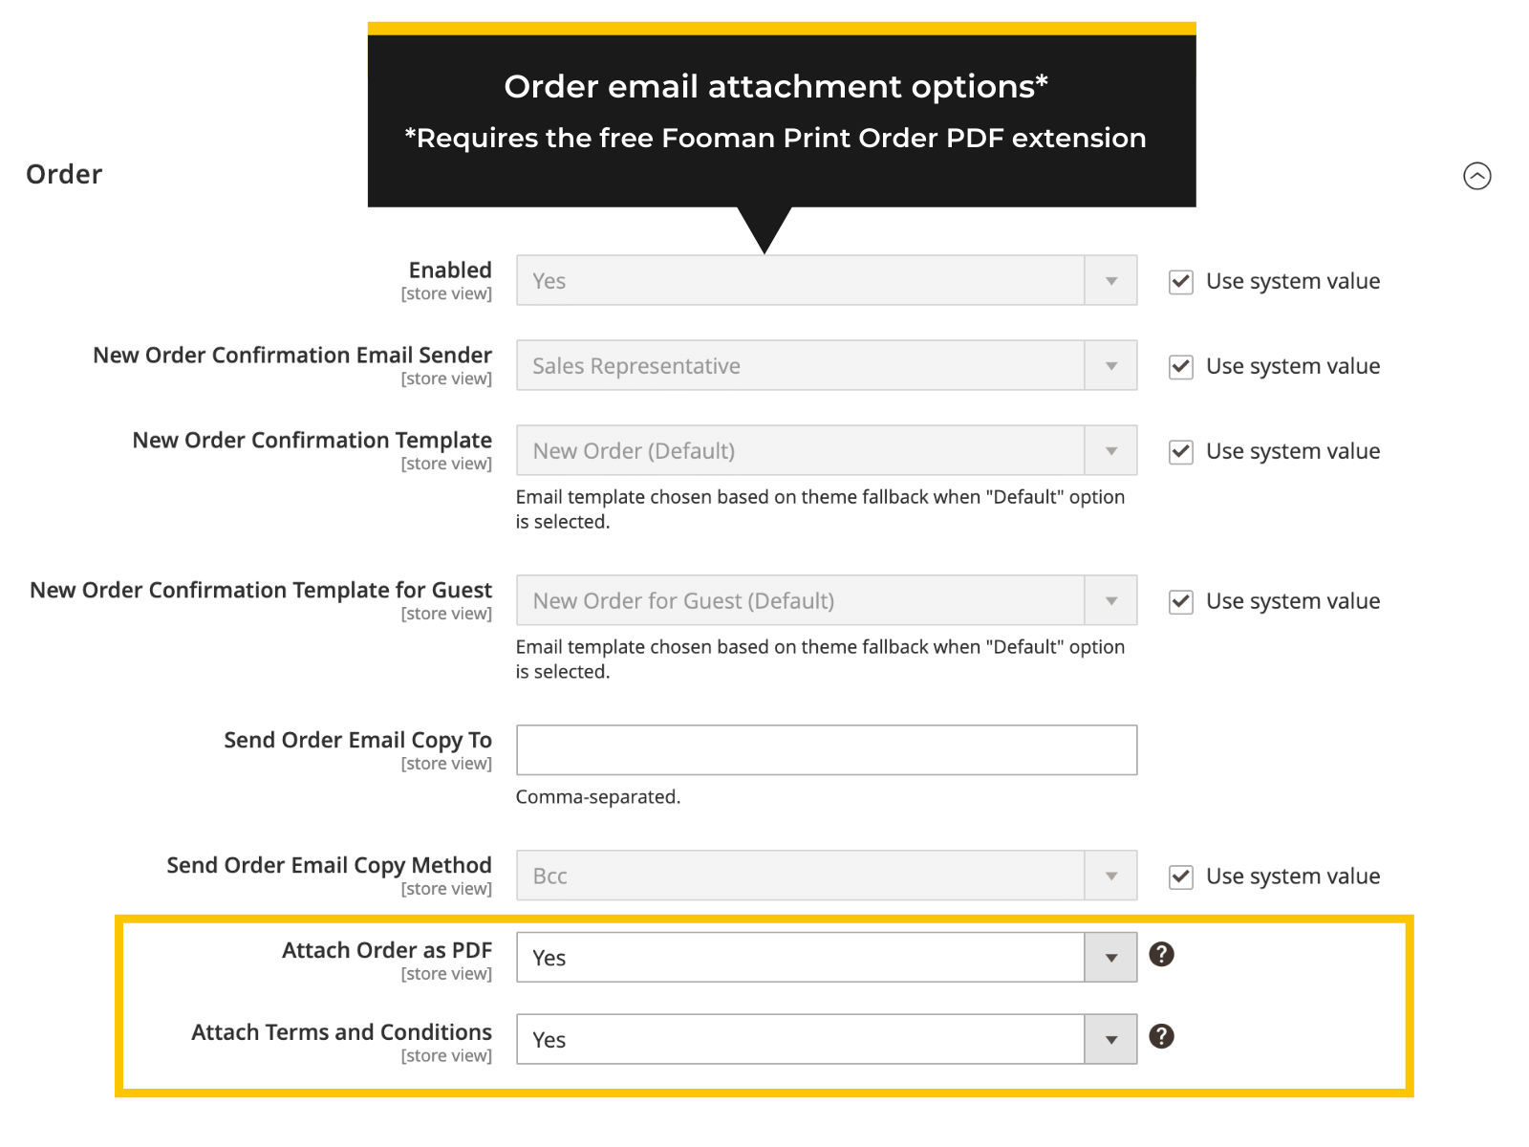Viewport: 1529px width, 1147px height.
Task: Uncheck Use system value for Send Order Email Copy Method
Action: point(1180,876)
